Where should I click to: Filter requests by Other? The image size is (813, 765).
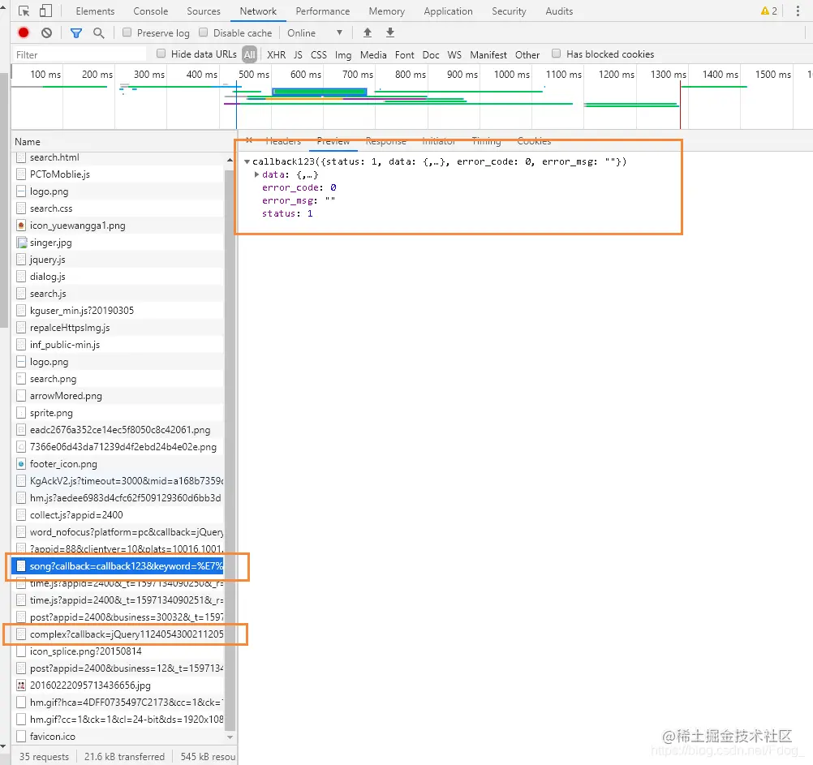(x=527, y=54)
